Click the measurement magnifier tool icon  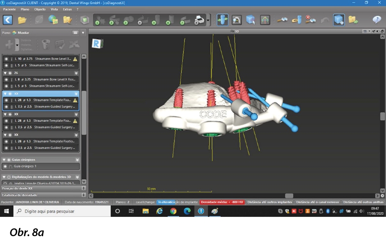pyautogui.click(x=282, y=20)
